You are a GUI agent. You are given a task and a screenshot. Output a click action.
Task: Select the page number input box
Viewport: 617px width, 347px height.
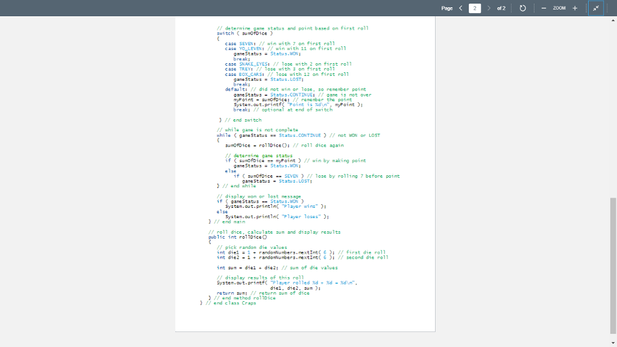[475, 8]
